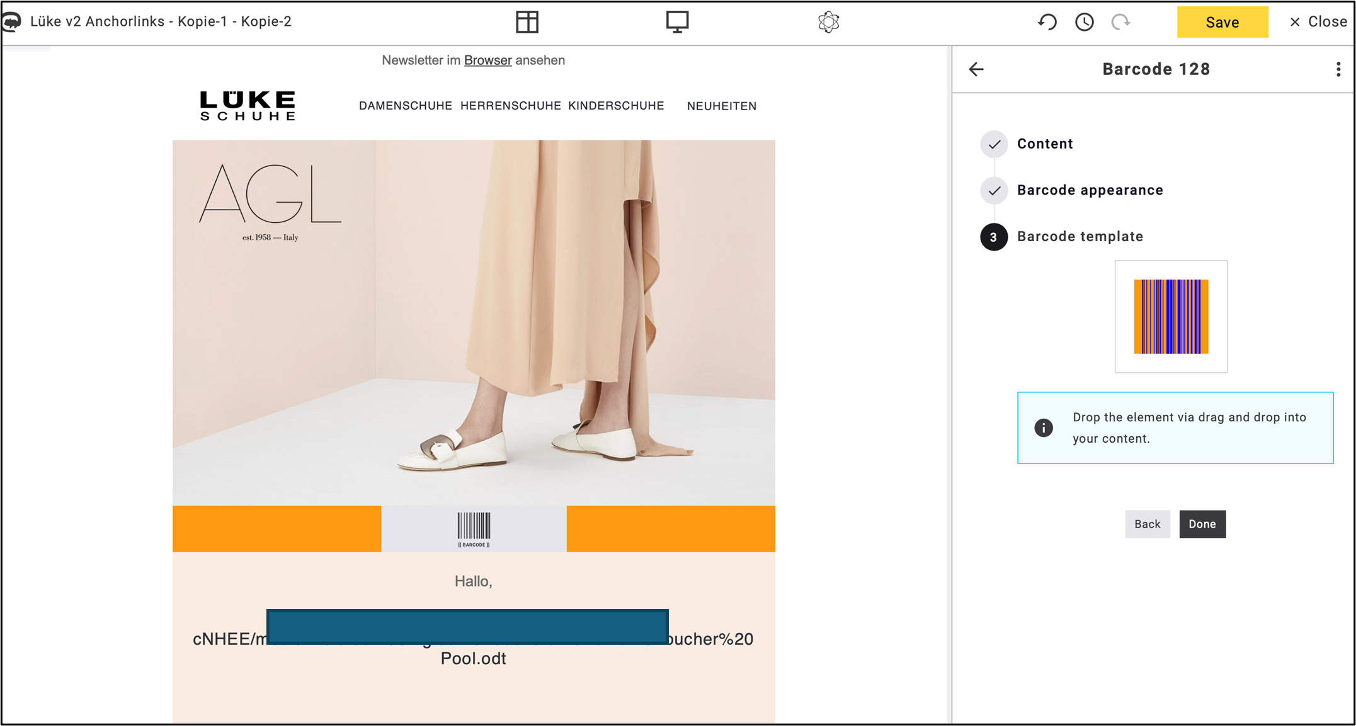Select the DAMENSCHUHE navigation item
This screenshot has width=1356, height=726.
click(x=405, y=106)
